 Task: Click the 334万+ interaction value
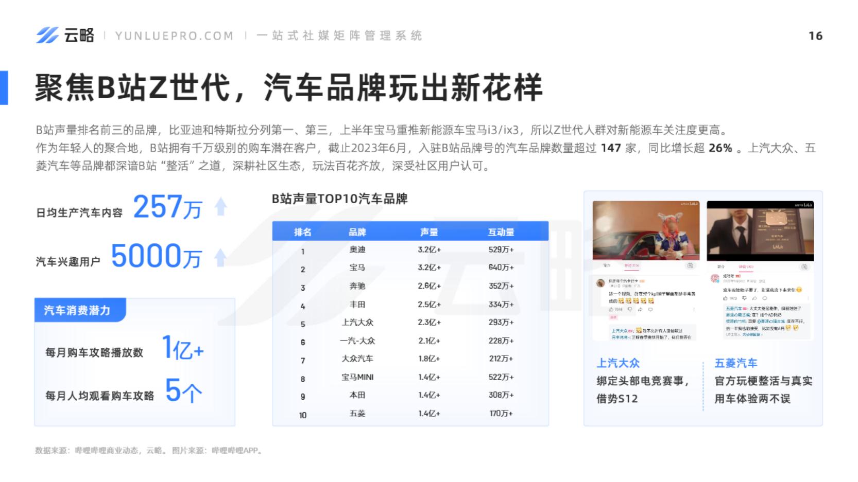point(501,305)
